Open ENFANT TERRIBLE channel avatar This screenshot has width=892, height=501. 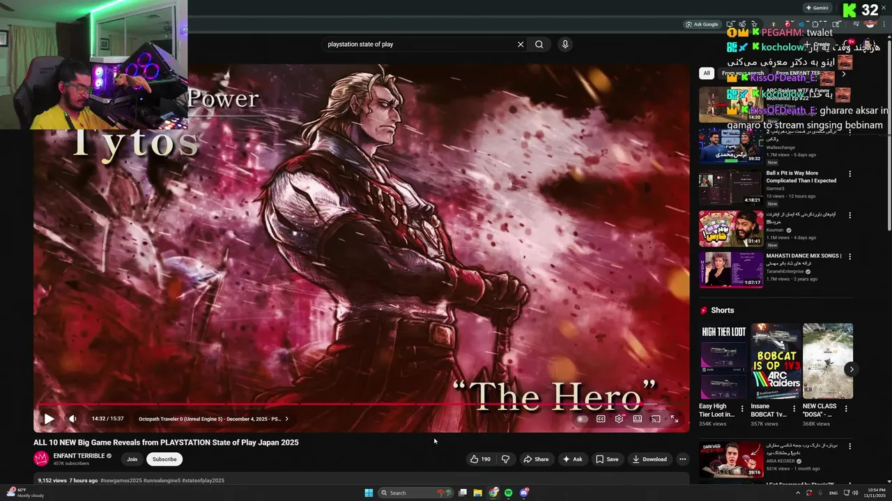point(41,459)
